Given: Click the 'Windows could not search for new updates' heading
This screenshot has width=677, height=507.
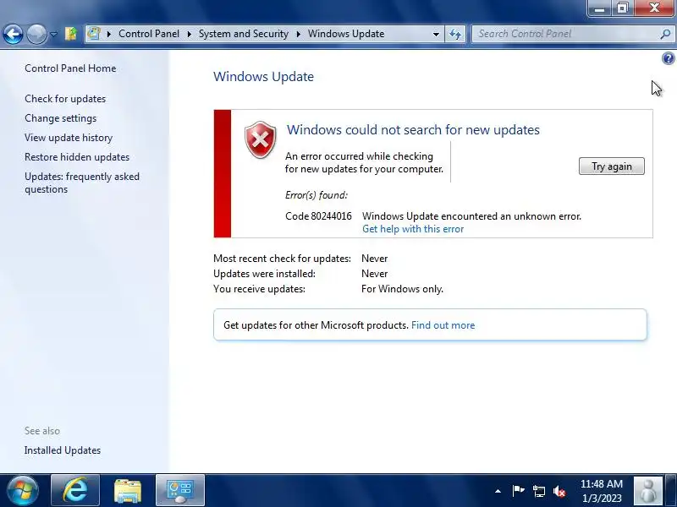Looking at the screenshot, I should (x=413, y=130).
